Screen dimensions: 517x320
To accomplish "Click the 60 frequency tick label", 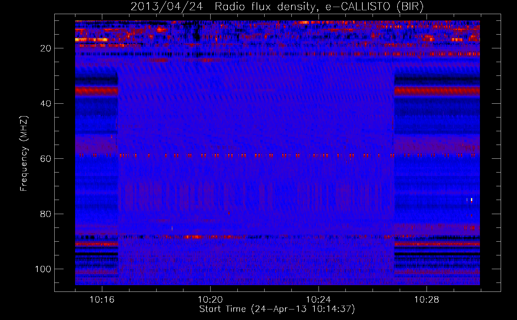I will click(x=46, y=159).
